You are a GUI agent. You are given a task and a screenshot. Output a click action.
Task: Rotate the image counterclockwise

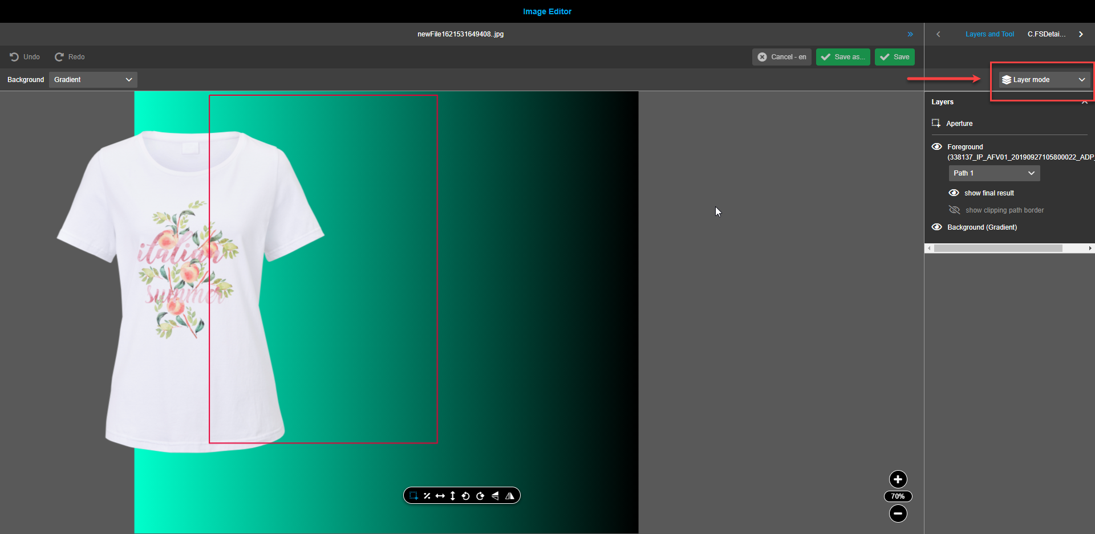click(x=466, y=495)
